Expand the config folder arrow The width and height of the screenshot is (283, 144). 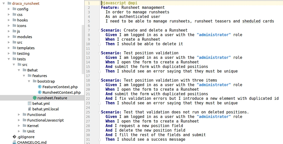9,9
